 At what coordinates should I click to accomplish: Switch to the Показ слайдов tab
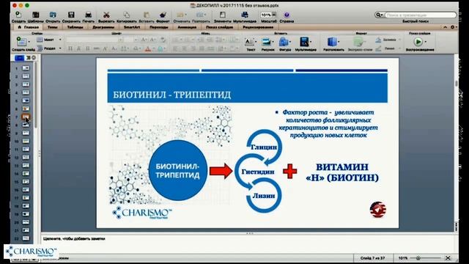[x=219, y=27]
